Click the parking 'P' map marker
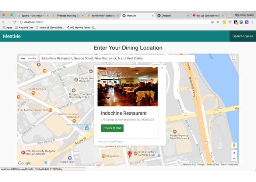 [x=39, y=64]
